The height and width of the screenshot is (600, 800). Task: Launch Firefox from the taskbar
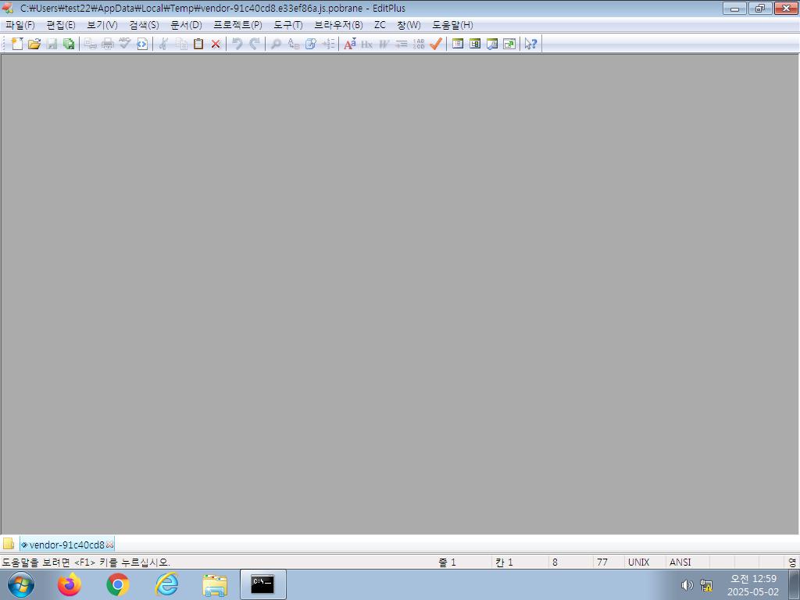tap(69, 584)
